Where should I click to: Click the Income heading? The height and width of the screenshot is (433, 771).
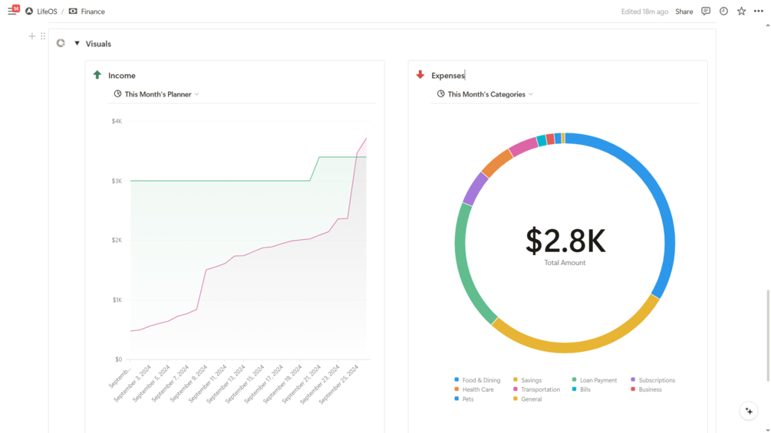[x=122, y=76]
